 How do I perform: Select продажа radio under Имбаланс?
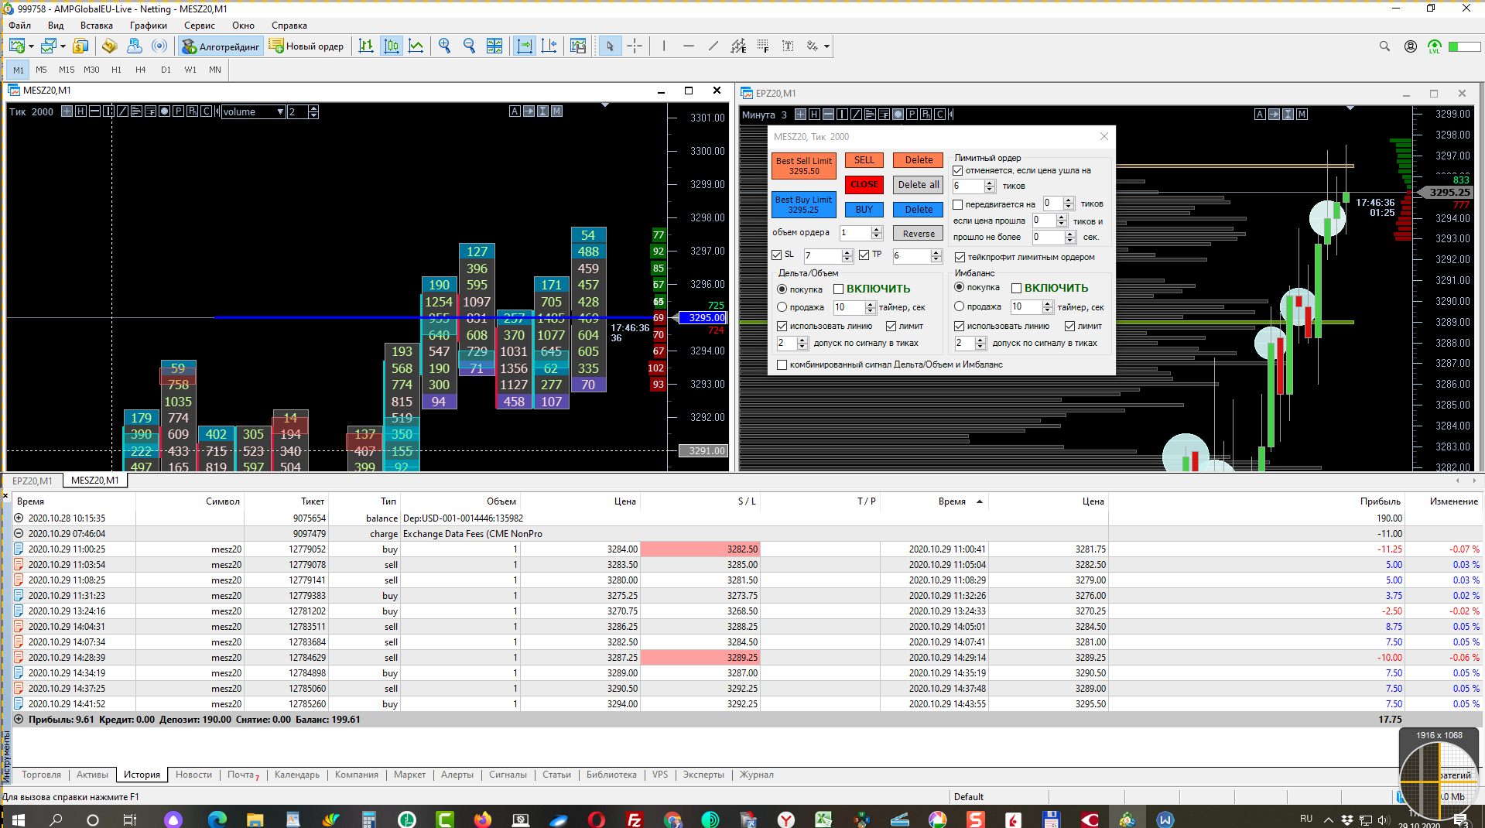click(960, 306)
